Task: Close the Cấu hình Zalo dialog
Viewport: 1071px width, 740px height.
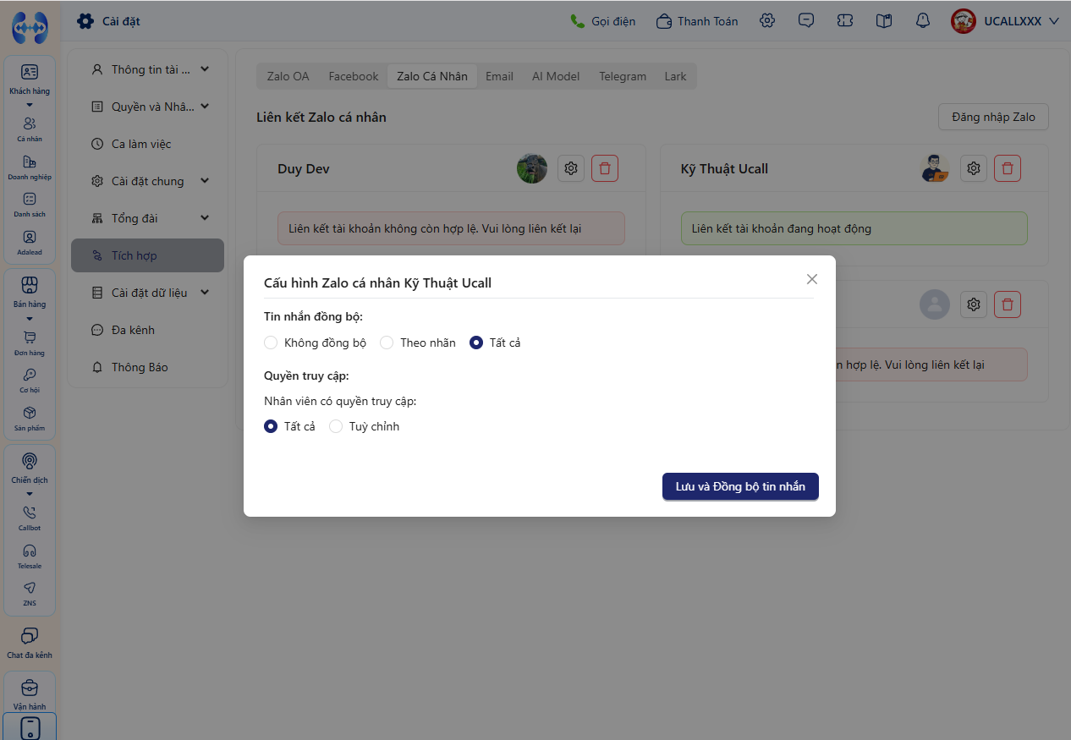Action: [812, 279]
